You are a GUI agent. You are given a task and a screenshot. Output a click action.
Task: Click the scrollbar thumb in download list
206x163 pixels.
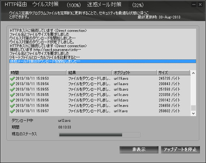click(194, 108)
